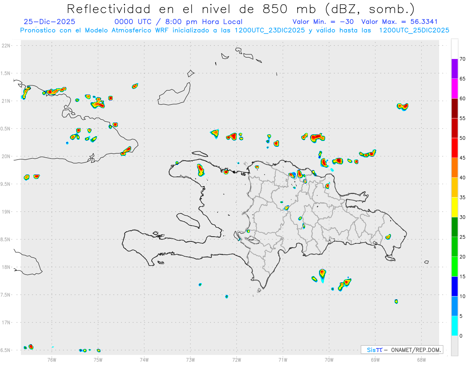Click the colorbar label '70'
This screenshot has height=365, width=473.
(462, 59)
